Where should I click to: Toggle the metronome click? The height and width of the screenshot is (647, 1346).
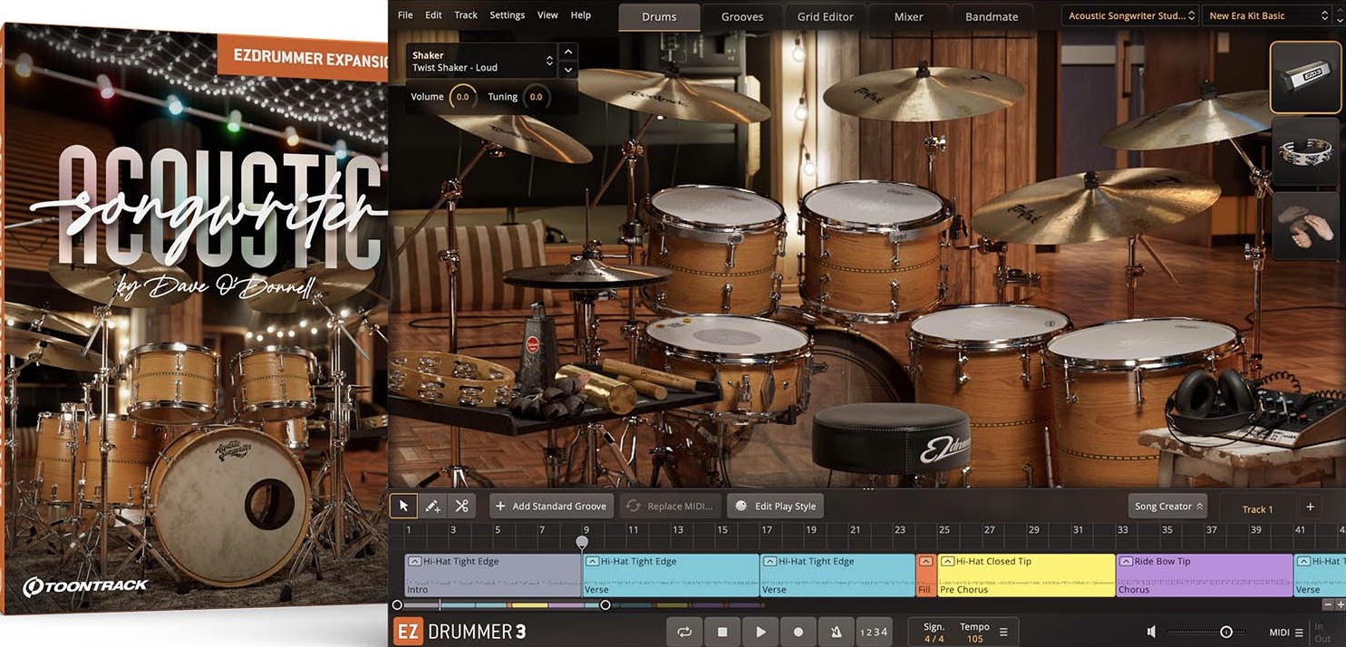[836, 632]
